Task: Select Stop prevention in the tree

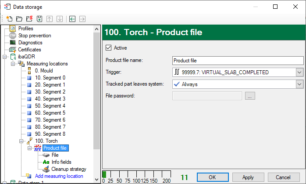Action: coord(35,36)
